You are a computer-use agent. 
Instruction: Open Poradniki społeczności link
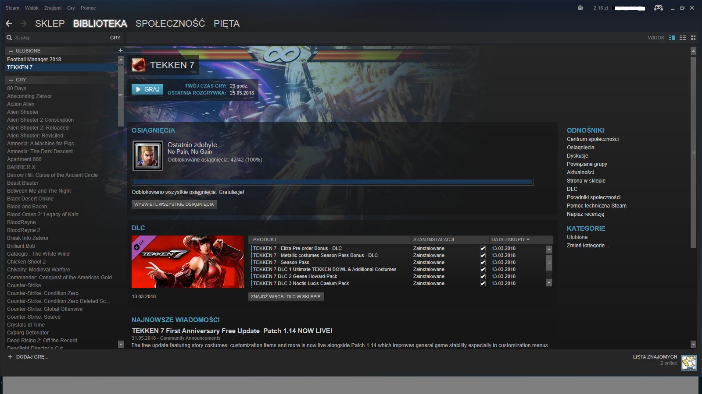[x=594, y=197]
